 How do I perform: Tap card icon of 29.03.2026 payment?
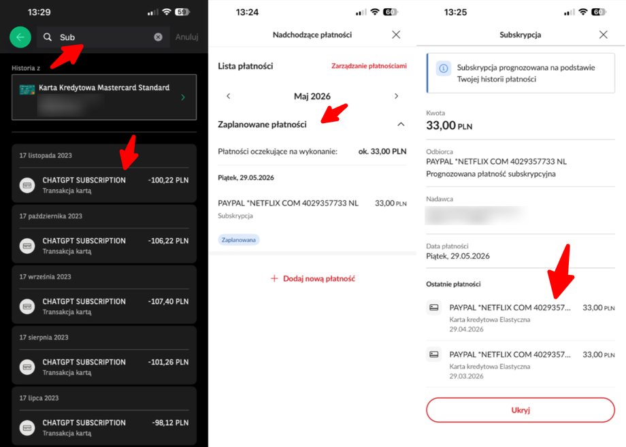[434, 354]
